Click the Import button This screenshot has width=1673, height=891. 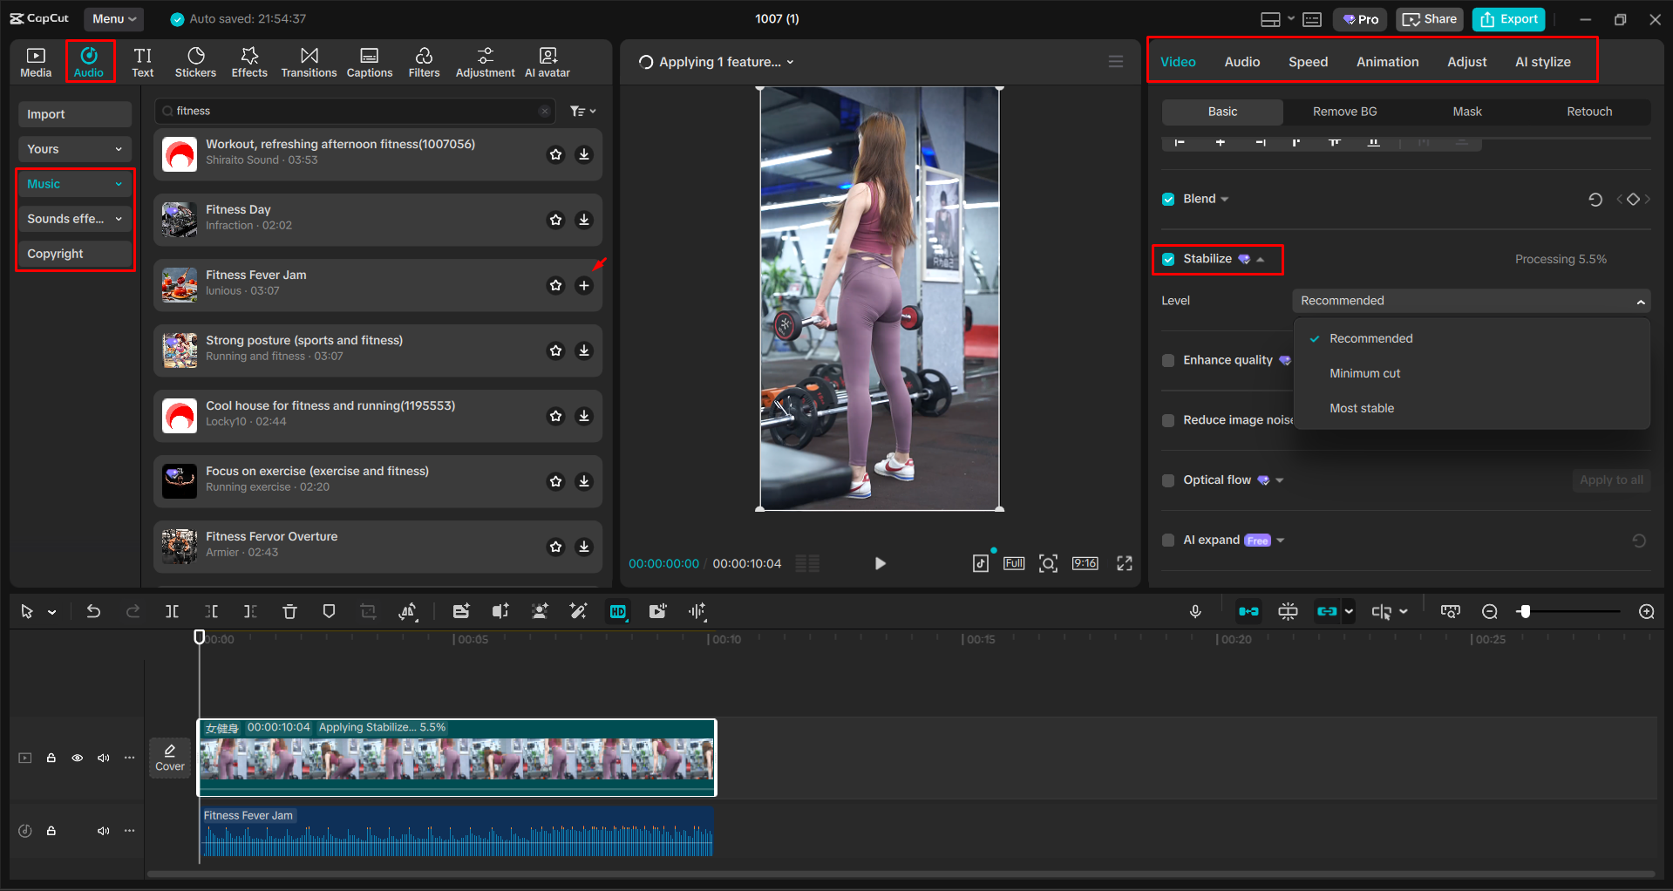point(75,114)
